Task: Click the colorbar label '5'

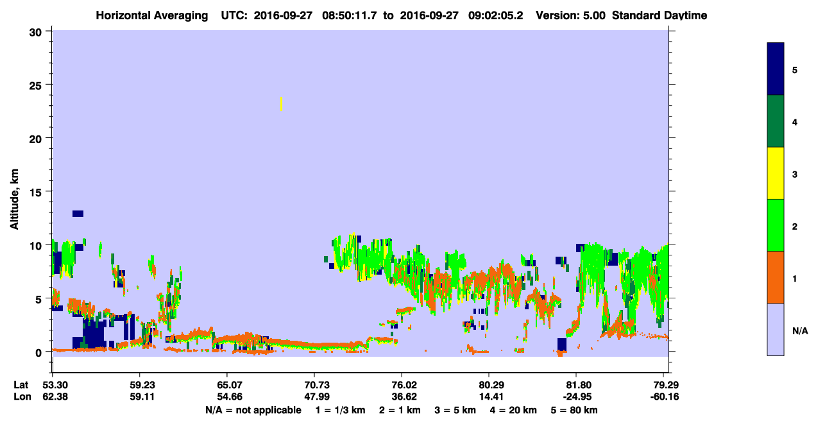Action: pos(795,69)
